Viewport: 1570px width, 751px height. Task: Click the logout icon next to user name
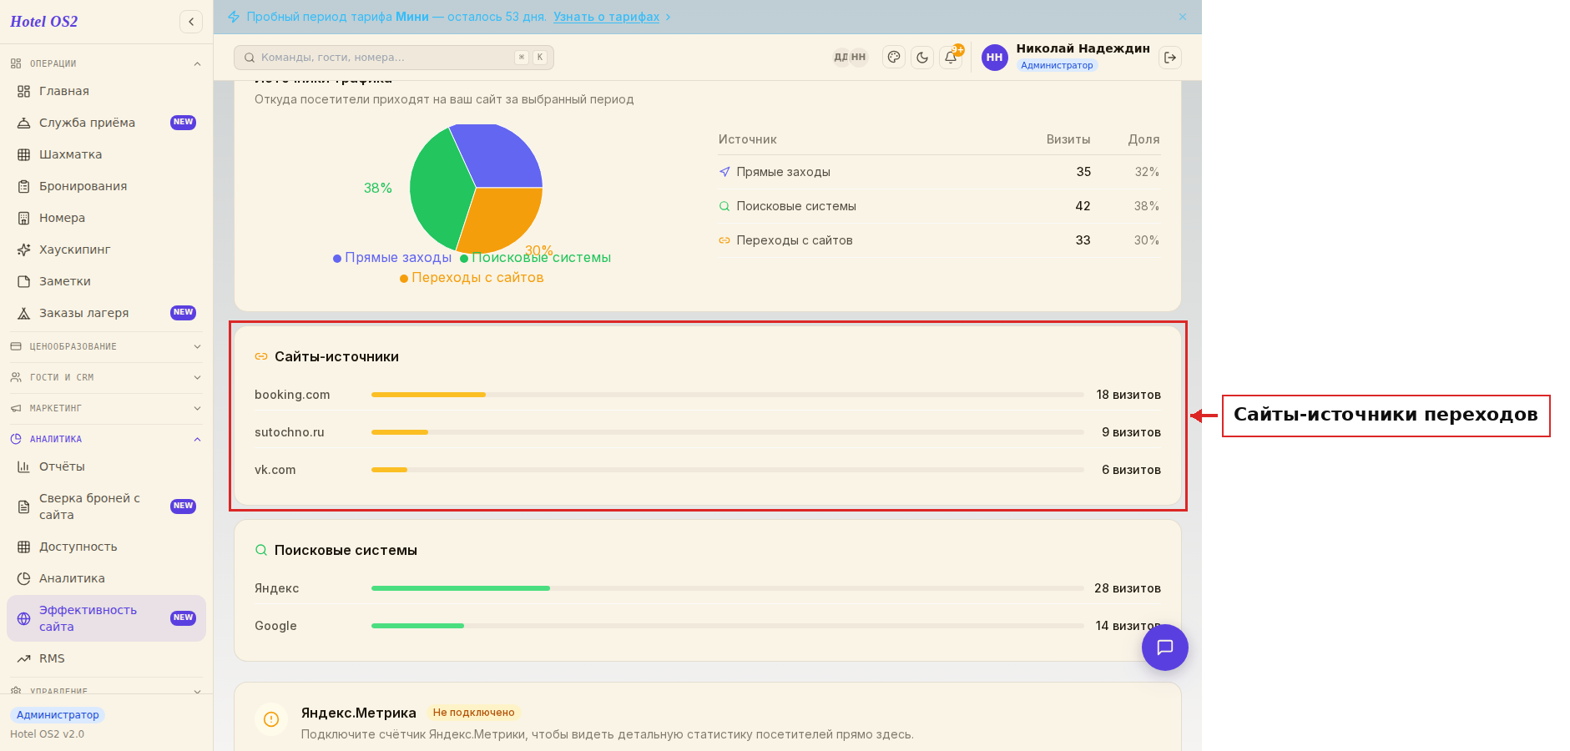coord(1170,58)
